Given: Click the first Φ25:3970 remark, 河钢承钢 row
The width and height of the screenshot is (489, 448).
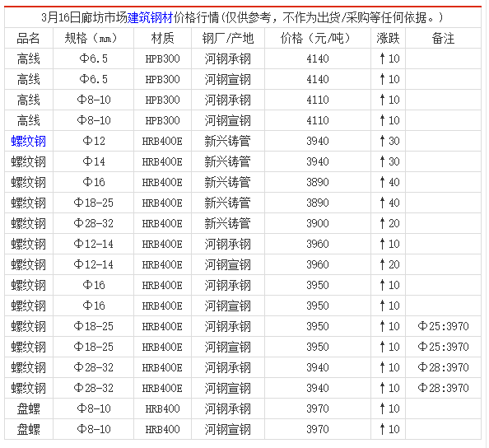Looking at the screenshot, I should [443, 326].
